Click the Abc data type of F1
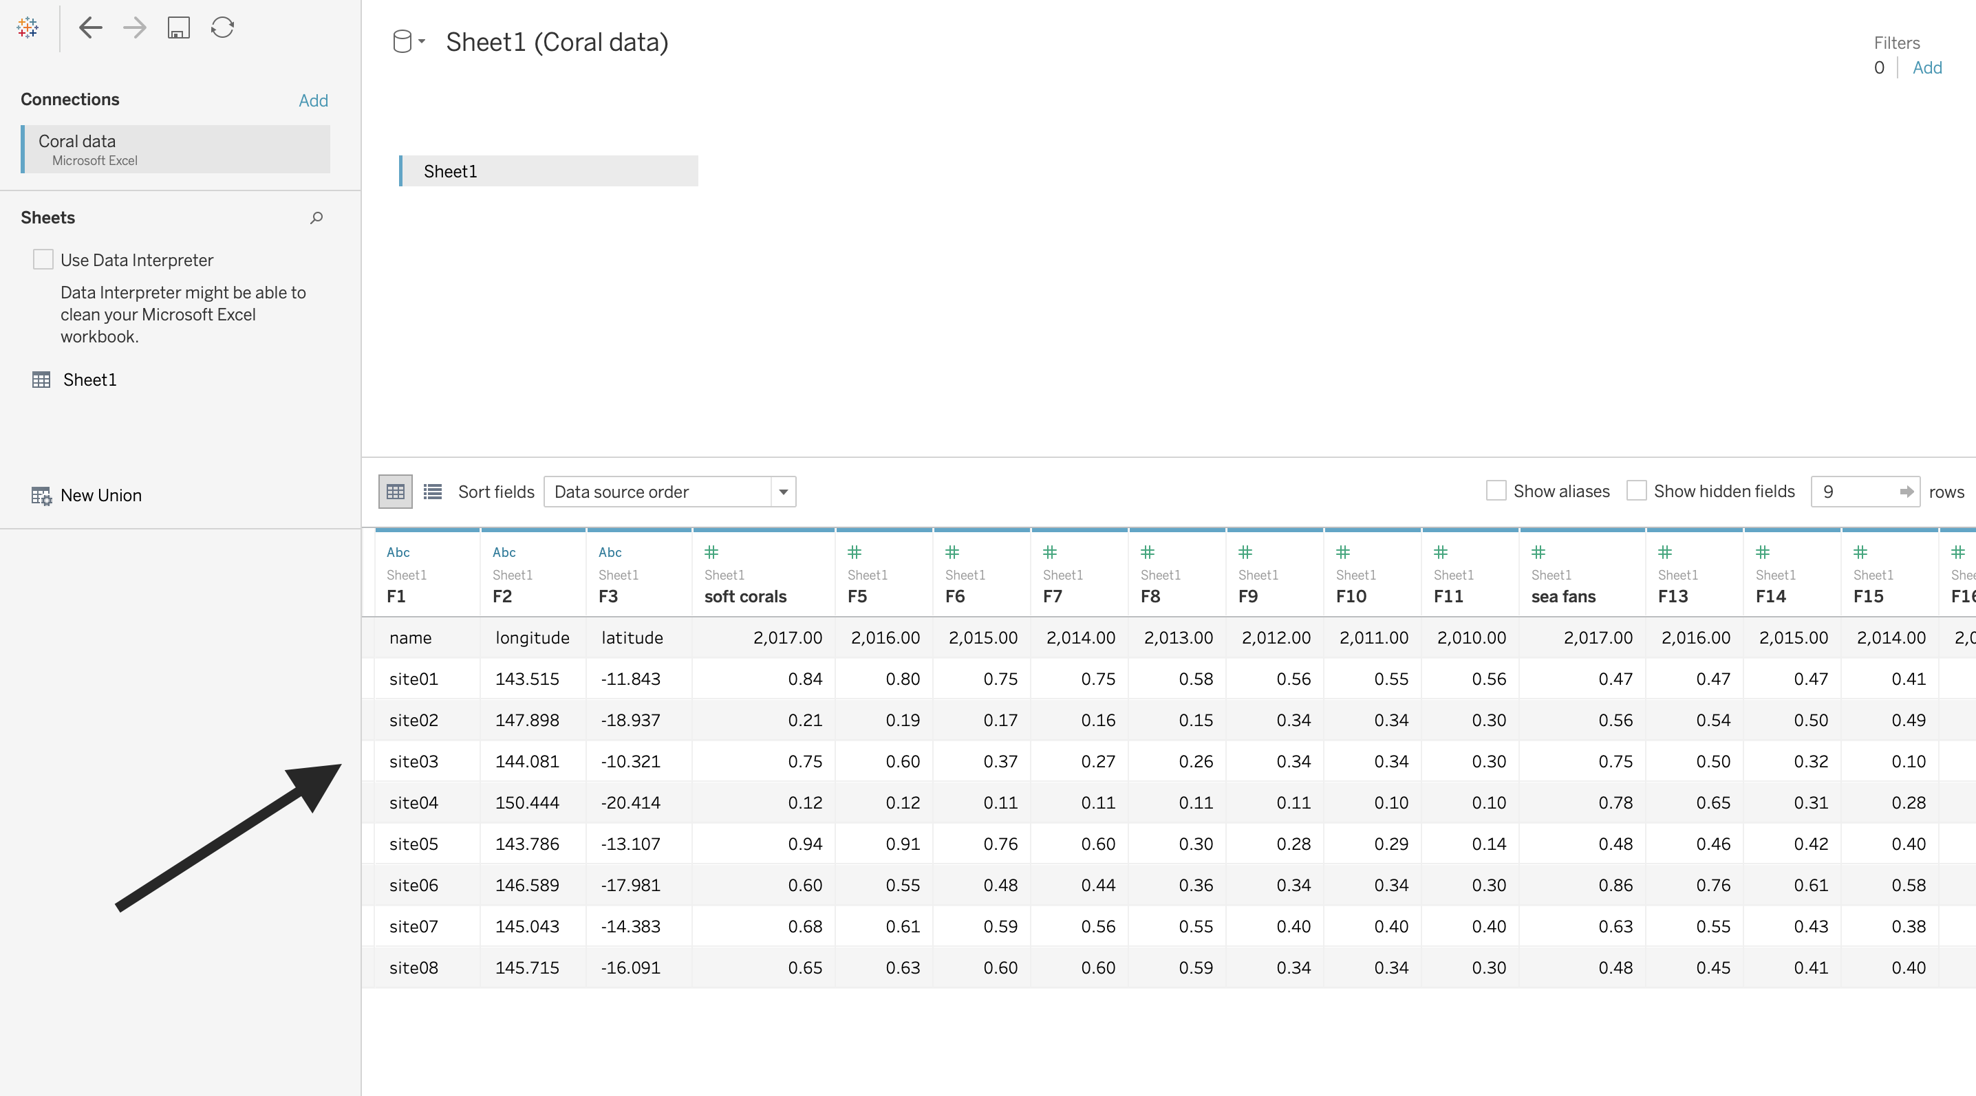This screenshot has width=1976, height=1096. tap(398, 552)
